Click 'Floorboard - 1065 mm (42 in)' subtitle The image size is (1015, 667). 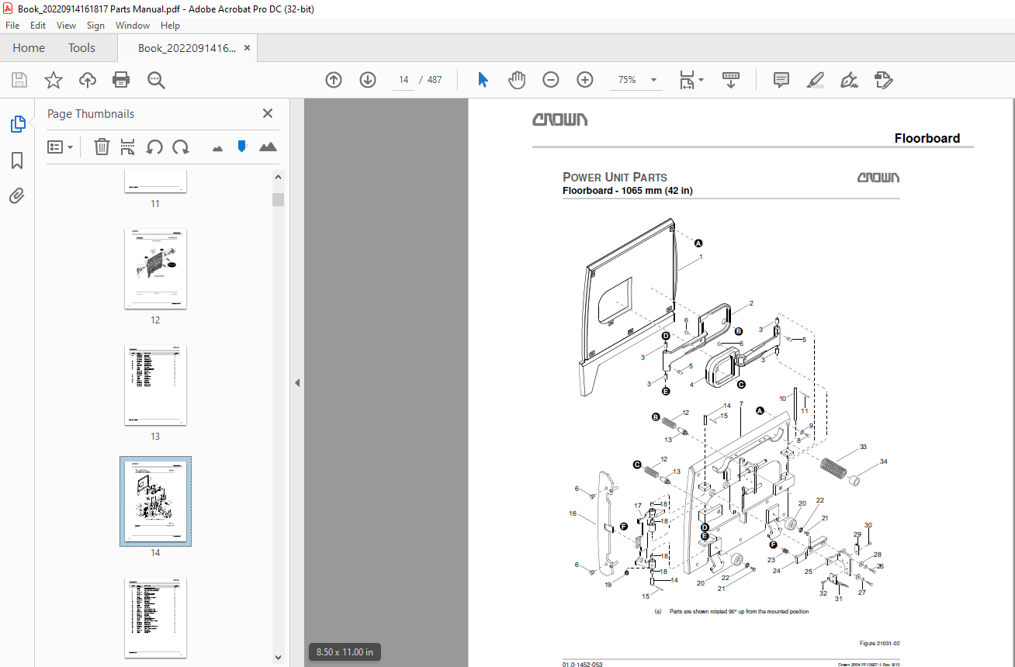pyautogui.click(x=627, y=190)
